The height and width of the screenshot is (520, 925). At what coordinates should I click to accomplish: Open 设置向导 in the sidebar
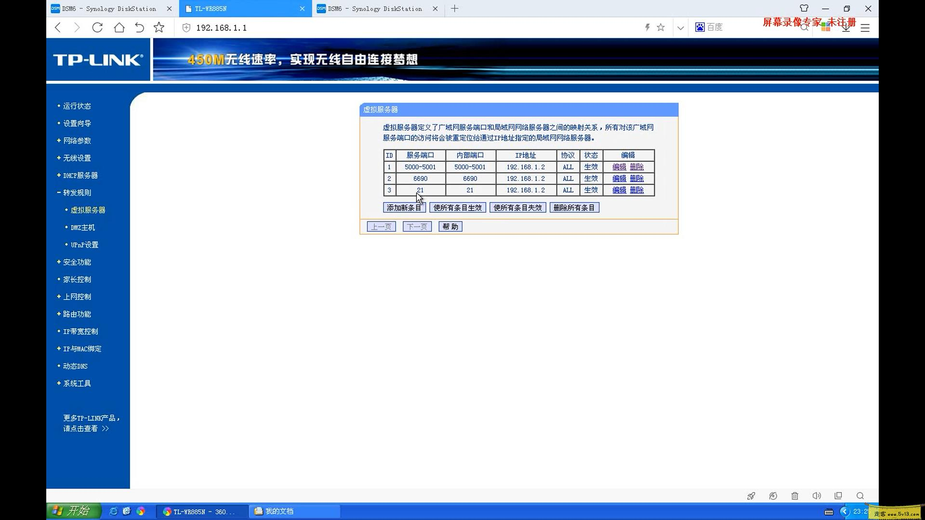pyautogui.click(x=77, y=123)
